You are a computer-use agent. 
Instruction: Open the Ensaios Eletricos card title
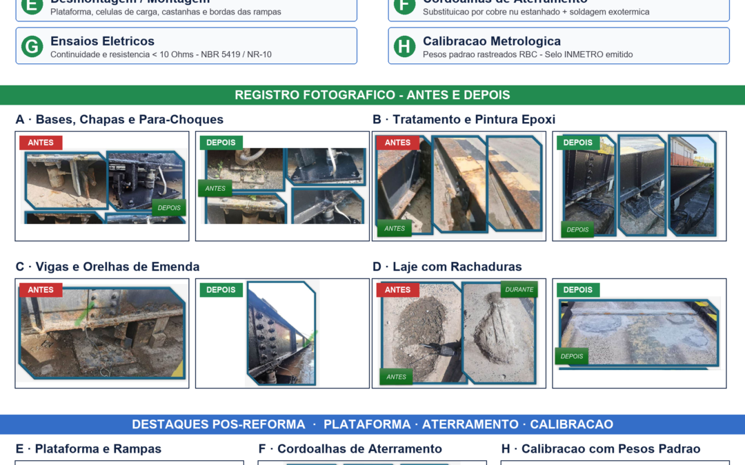(102, 41)
